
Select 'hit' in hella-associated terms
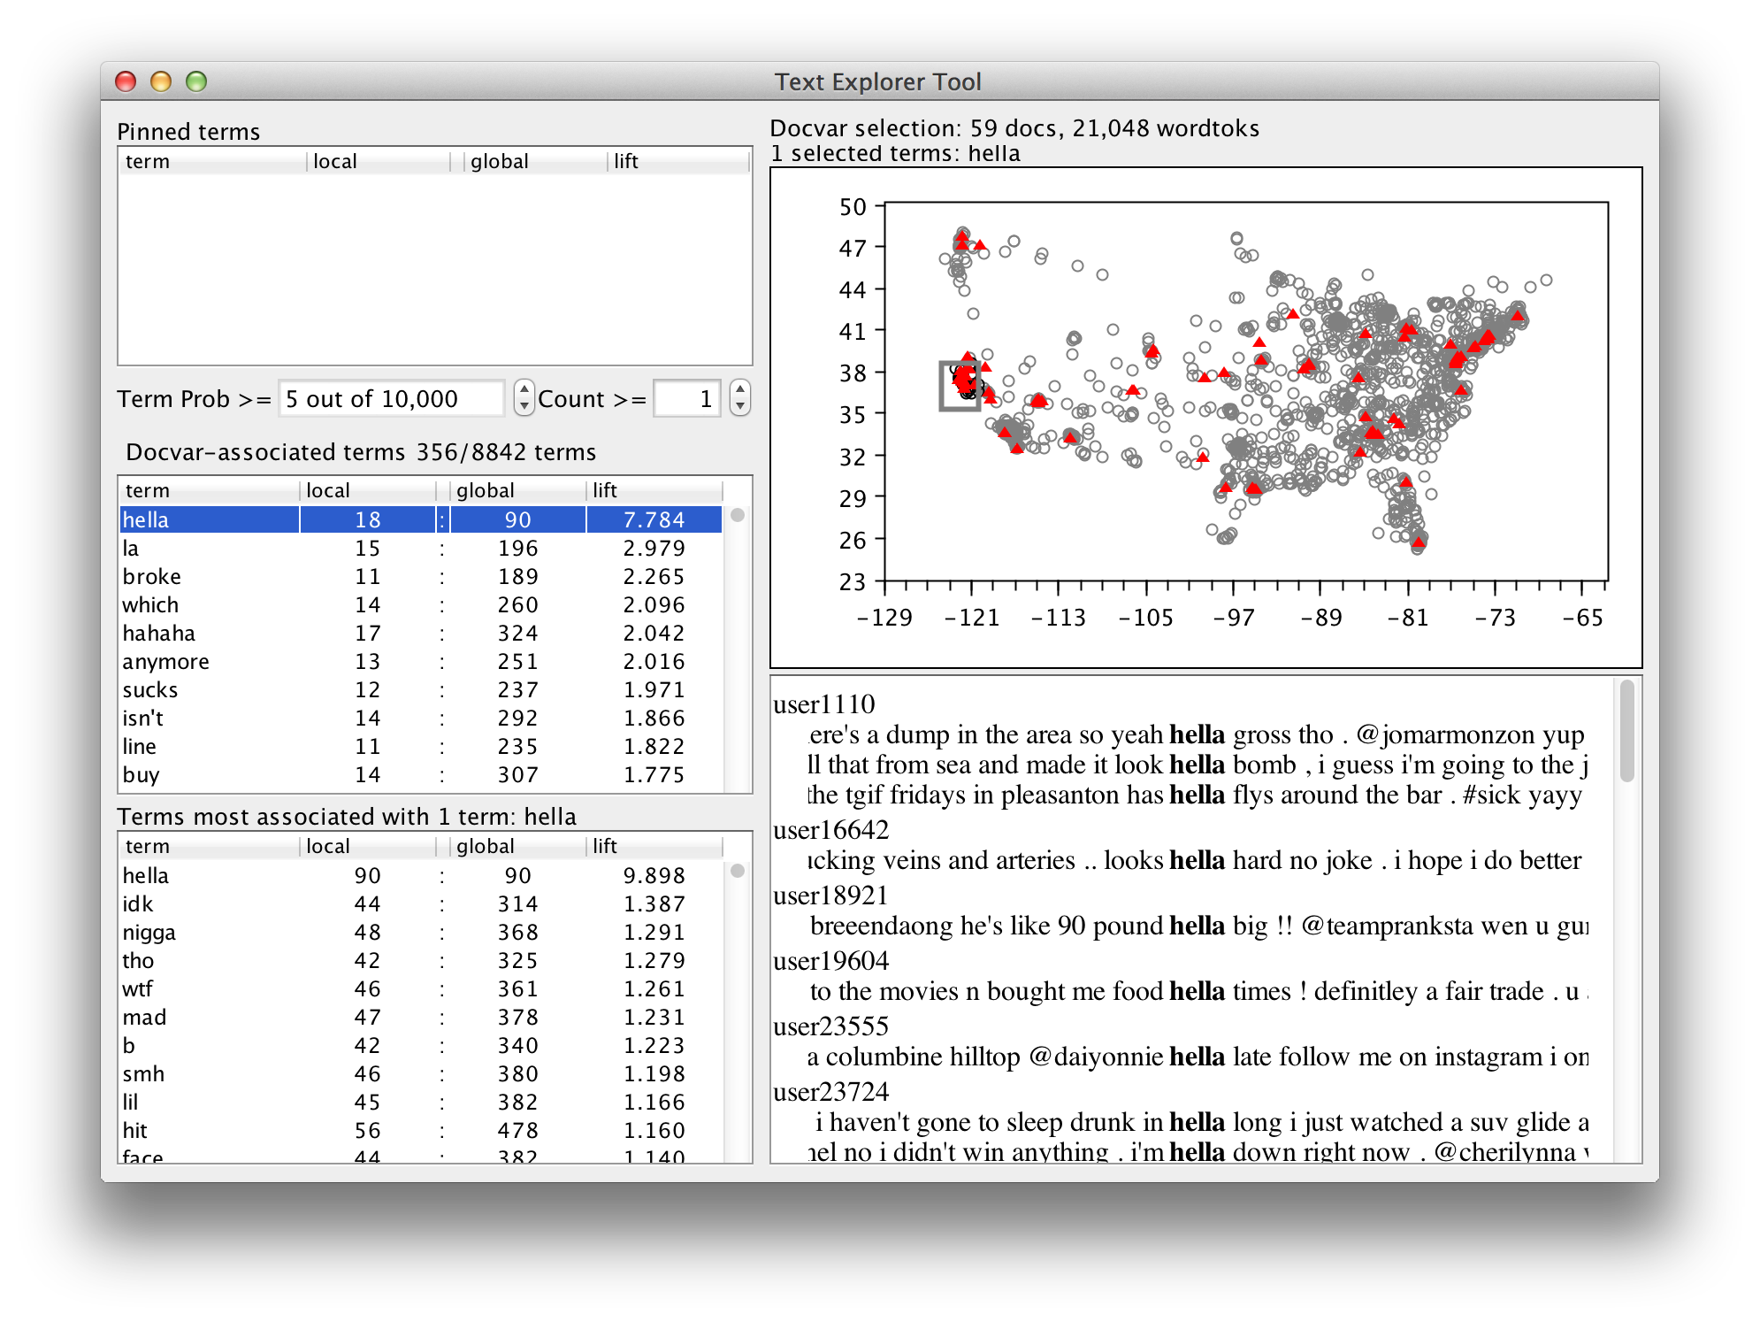click(421, 1130)
